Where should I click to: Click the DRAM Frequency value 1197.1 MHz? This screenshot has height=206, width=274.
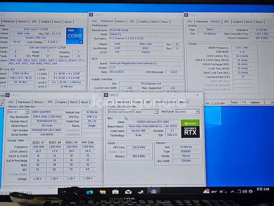point(242,48)
